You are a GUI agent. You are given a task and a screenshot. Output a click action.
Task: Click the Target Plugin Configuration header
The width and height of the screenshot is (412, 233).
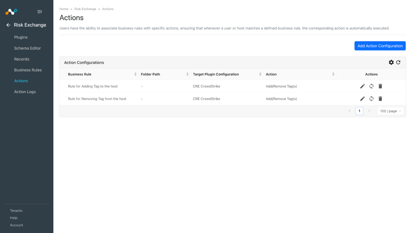[216, 74]
